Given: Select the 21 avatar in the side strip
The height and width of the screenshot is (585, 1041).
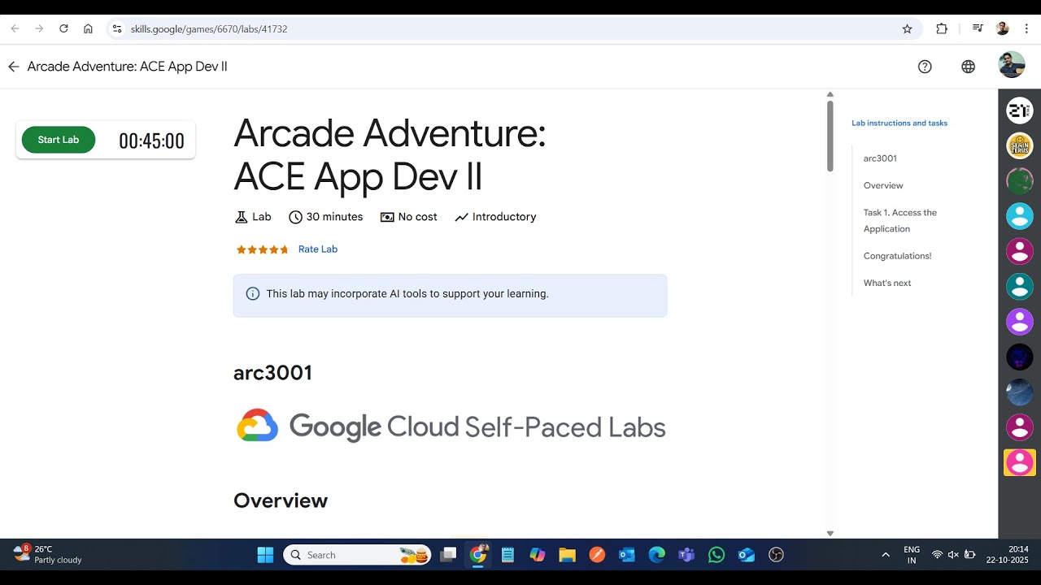Looking at the screenshot, I should (x=1020, y=110).
